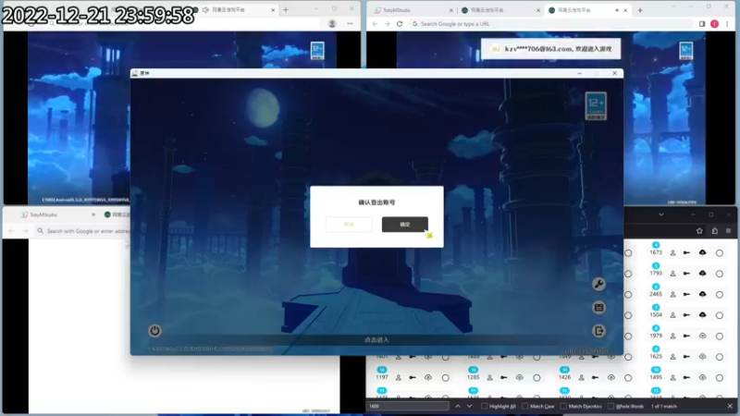The width and height of the screenshot is (740, 416).
Task: Confirm logout with the dark 确定 button
Action: (405, 225)
